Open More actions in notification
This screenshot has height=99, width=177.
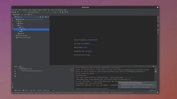pyautogui.click(x=146, y=87)
